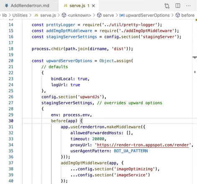Click the 'upwardJs' string literal

pyautogui.click(x=90, y=97)
